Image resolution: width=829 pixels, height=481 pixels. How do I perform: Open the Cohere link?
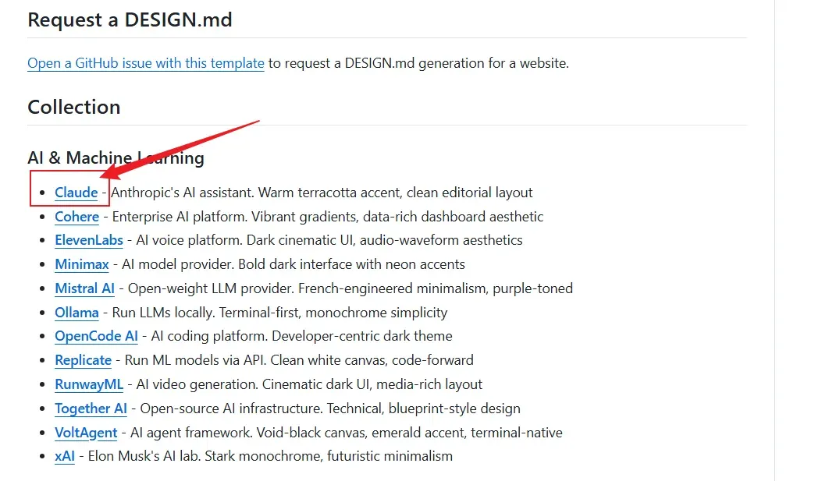76,217
